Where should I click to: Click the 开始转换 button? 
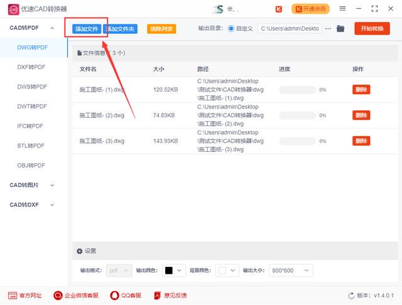pos(372,28)
